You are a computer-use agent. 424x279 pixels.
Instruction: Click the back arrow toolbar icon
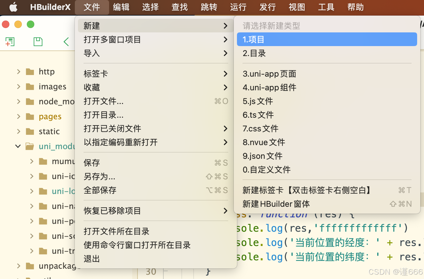click(x=66, y=42)
